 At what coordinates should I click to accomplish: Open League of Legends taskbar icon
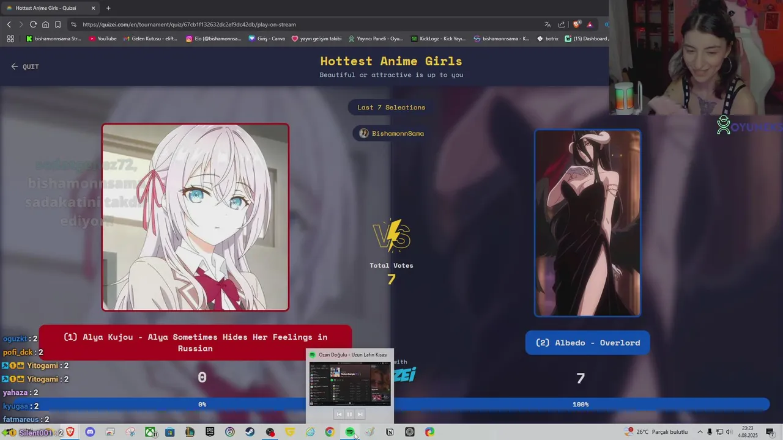(x=190, y=432)
